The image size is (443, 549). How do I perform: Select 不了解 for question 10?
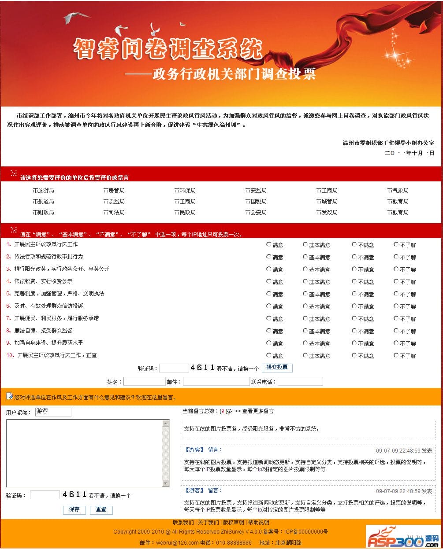click(x=396, y=355)
